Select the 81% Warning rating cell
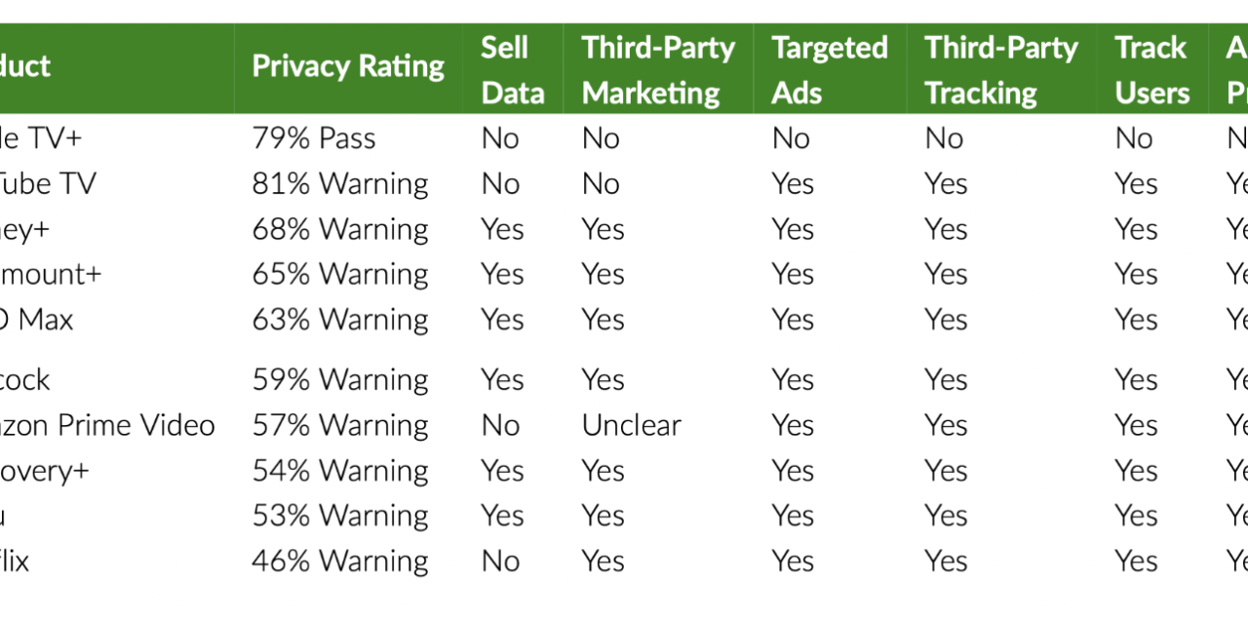Screen dimensions: 1248x624 340,184
